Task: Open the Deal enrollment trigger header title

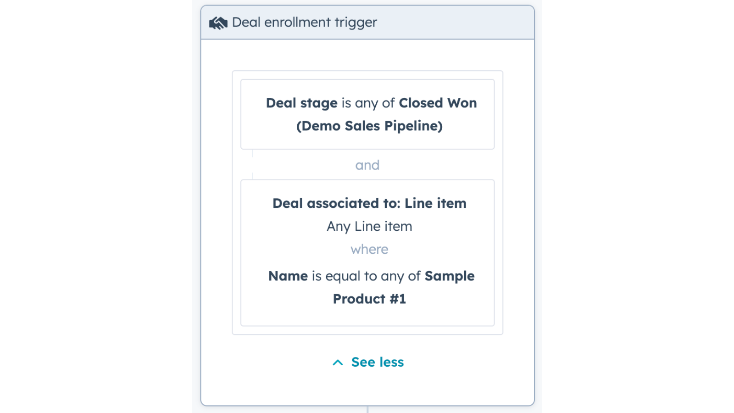Action: click(304, 22)
